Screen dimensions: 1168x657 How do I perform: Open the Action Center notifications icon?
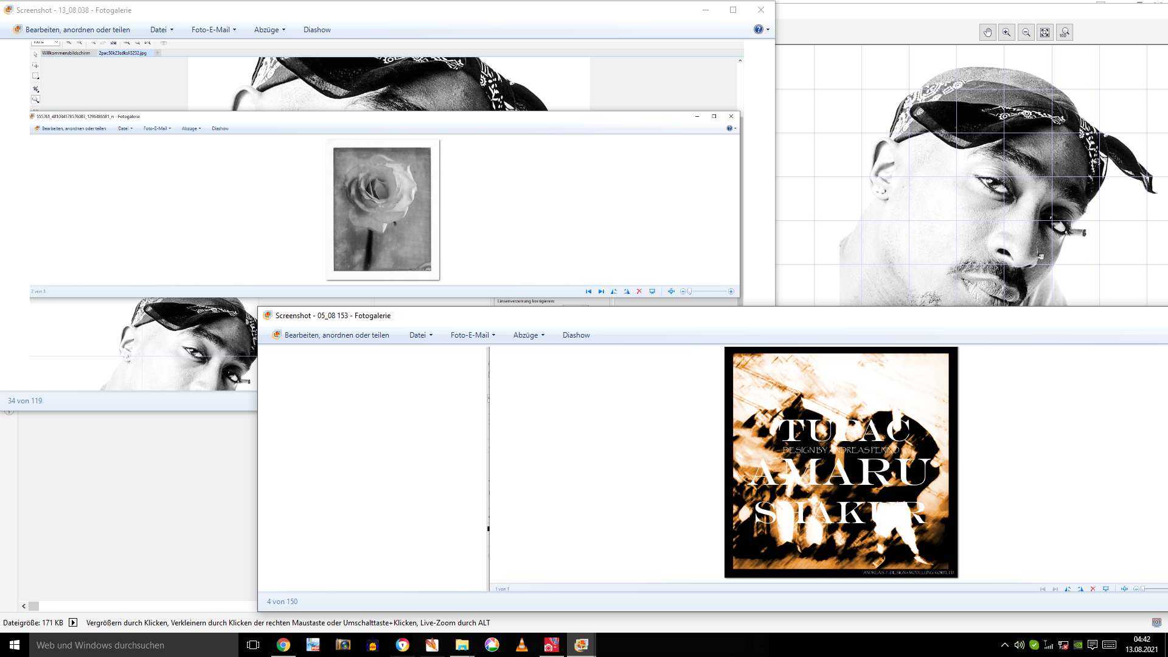1093,645
